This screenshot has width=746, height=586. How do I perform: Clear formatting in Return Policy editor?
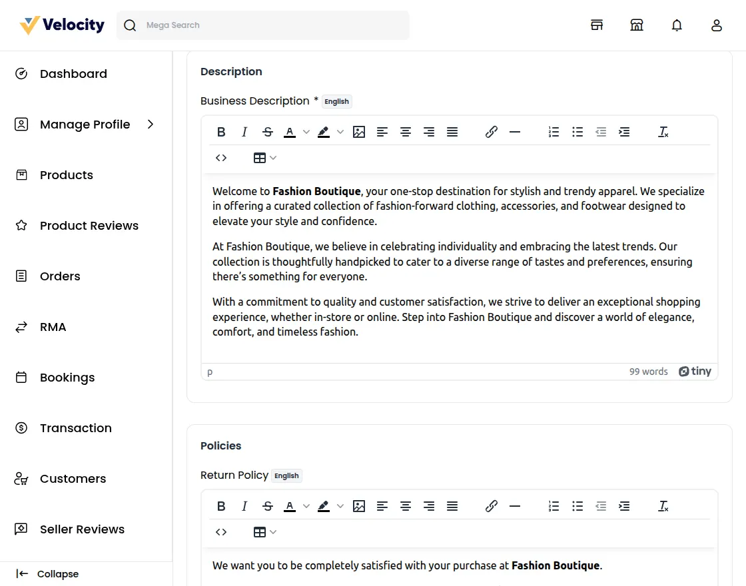click(663, 506)
